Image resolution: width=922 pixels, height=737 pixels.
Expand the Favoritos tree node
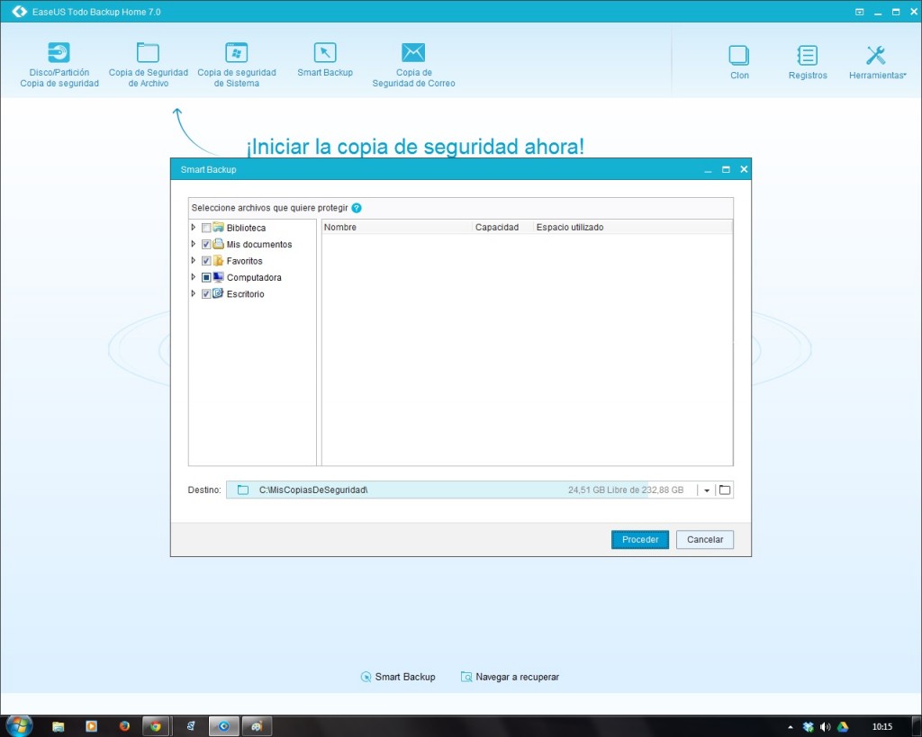click(194, 261)
